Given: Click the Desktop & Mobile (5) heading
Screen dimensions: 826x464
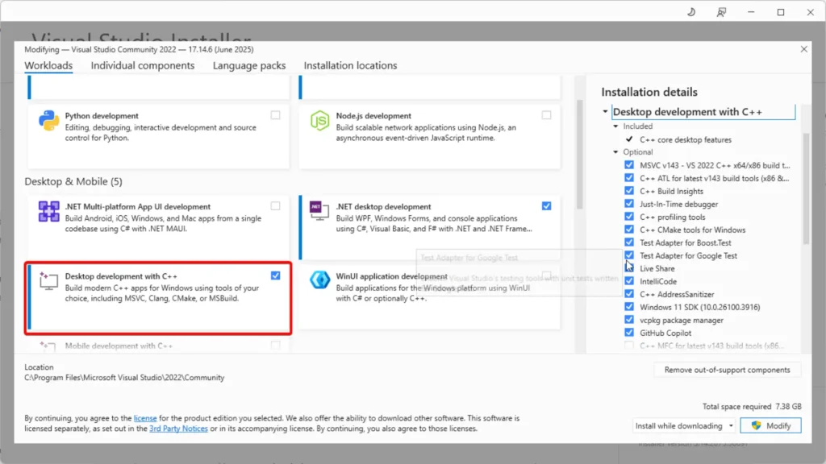Looking at the screenshot, I should click(73, 181).
